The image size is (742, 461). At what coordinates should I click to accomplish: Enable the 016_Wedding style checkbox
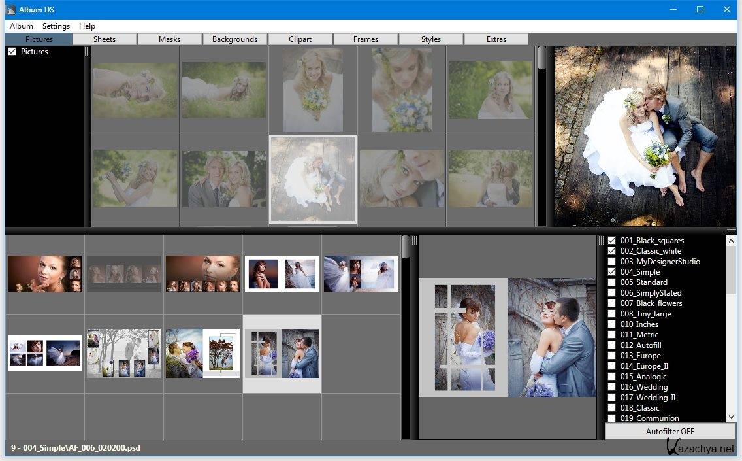[612, 387]
